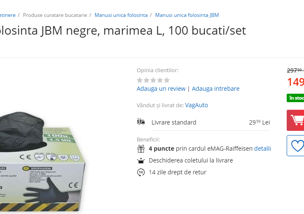304x214 pixels.
Task: Open 'Produse curatare bucatarie' breadcrumb
Action: 55,15
